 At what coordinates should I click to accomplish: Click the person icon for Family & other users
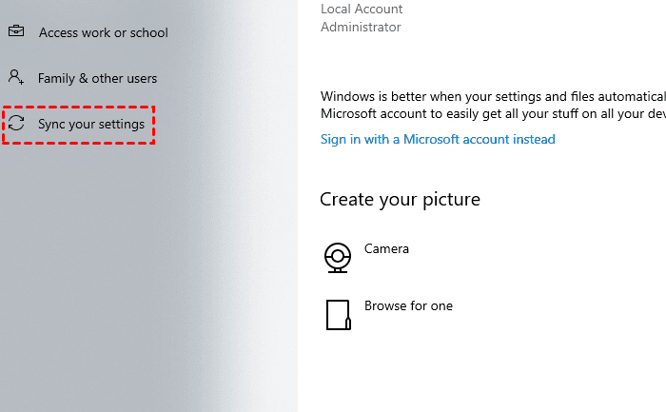[x=16, y=77]
